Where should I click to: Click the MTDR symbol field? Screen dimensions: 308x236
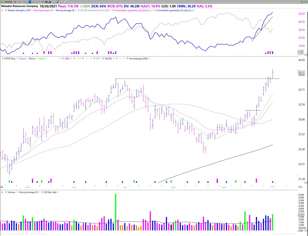tap(8, 2)
